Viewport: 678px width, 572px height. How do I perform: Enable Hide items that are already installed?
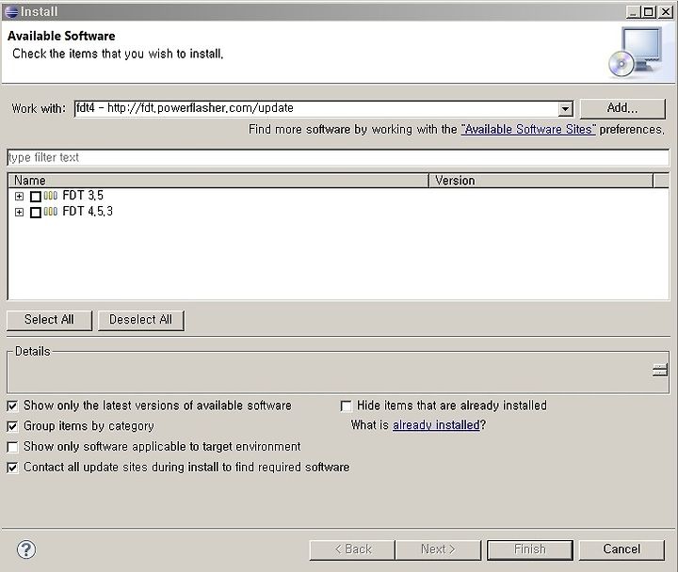point(346,406)
